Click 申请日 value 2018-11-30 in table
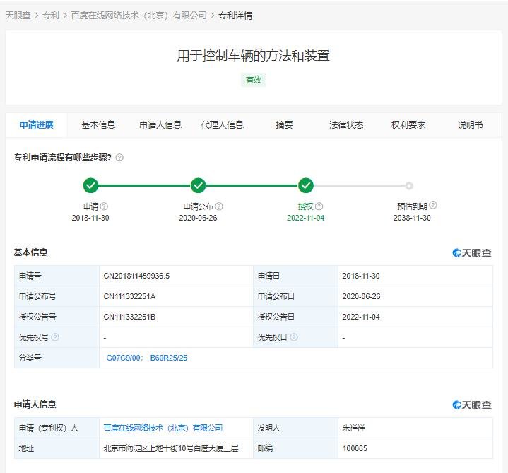 pos(361,276)
